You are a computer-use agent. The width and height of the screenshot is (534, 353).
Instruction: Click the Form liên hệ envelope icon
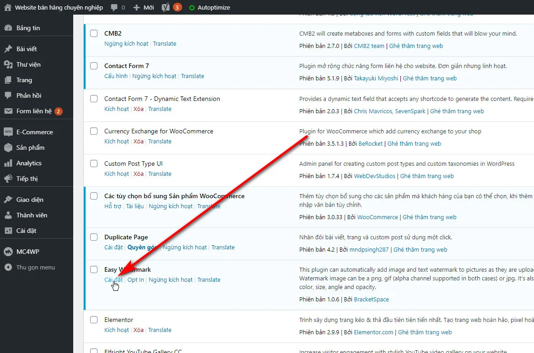coord(8,111)
